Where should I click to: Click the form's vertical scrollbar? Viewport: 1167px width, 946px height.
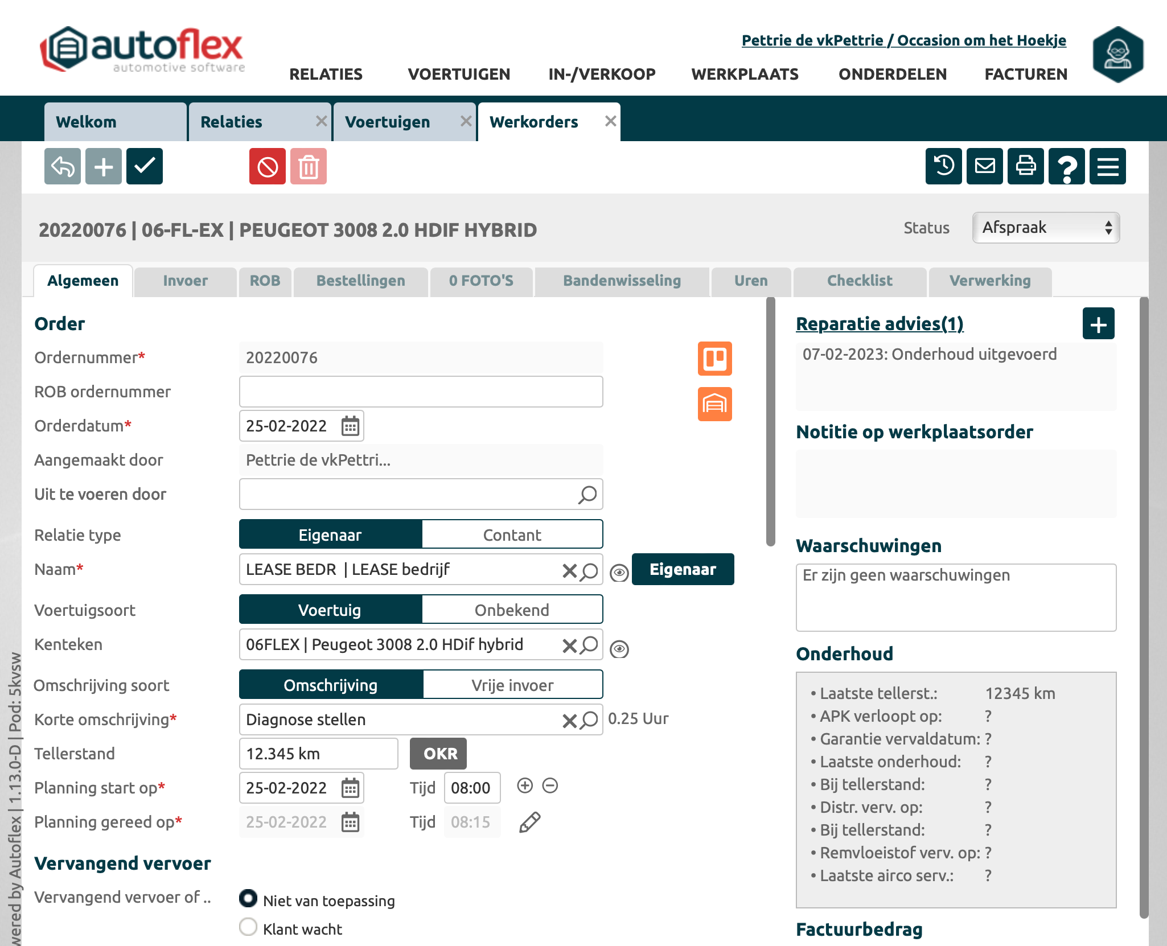pyautogui.click(x=771, y=421)
